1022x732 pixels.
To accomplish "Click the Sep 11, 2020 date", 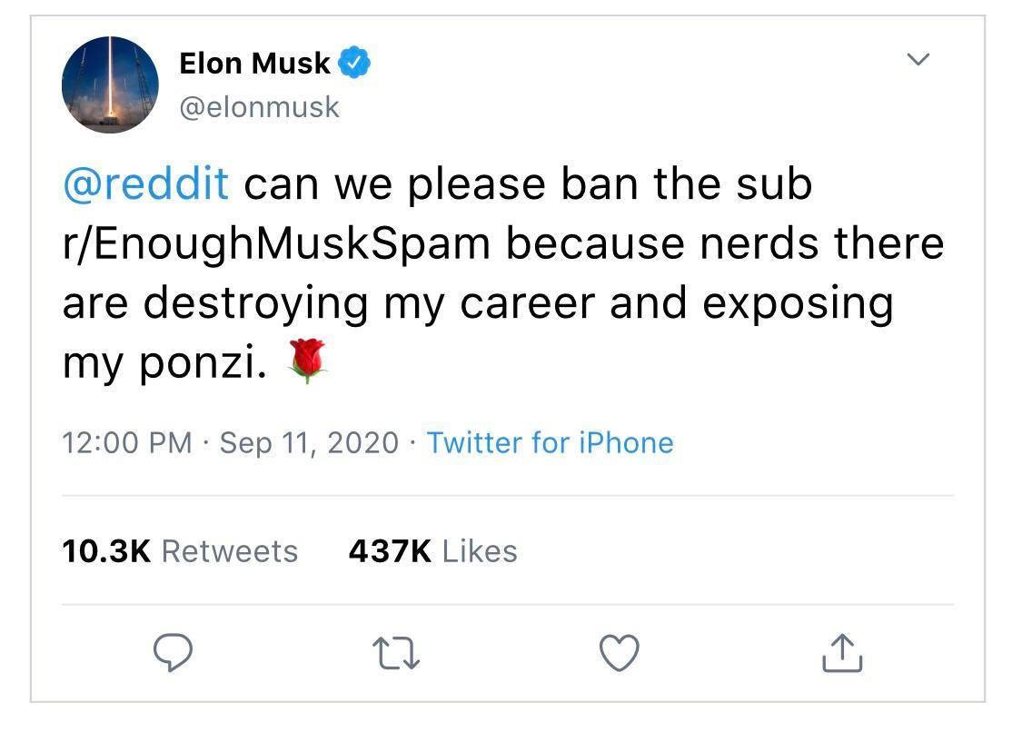I will pos(309,442).
